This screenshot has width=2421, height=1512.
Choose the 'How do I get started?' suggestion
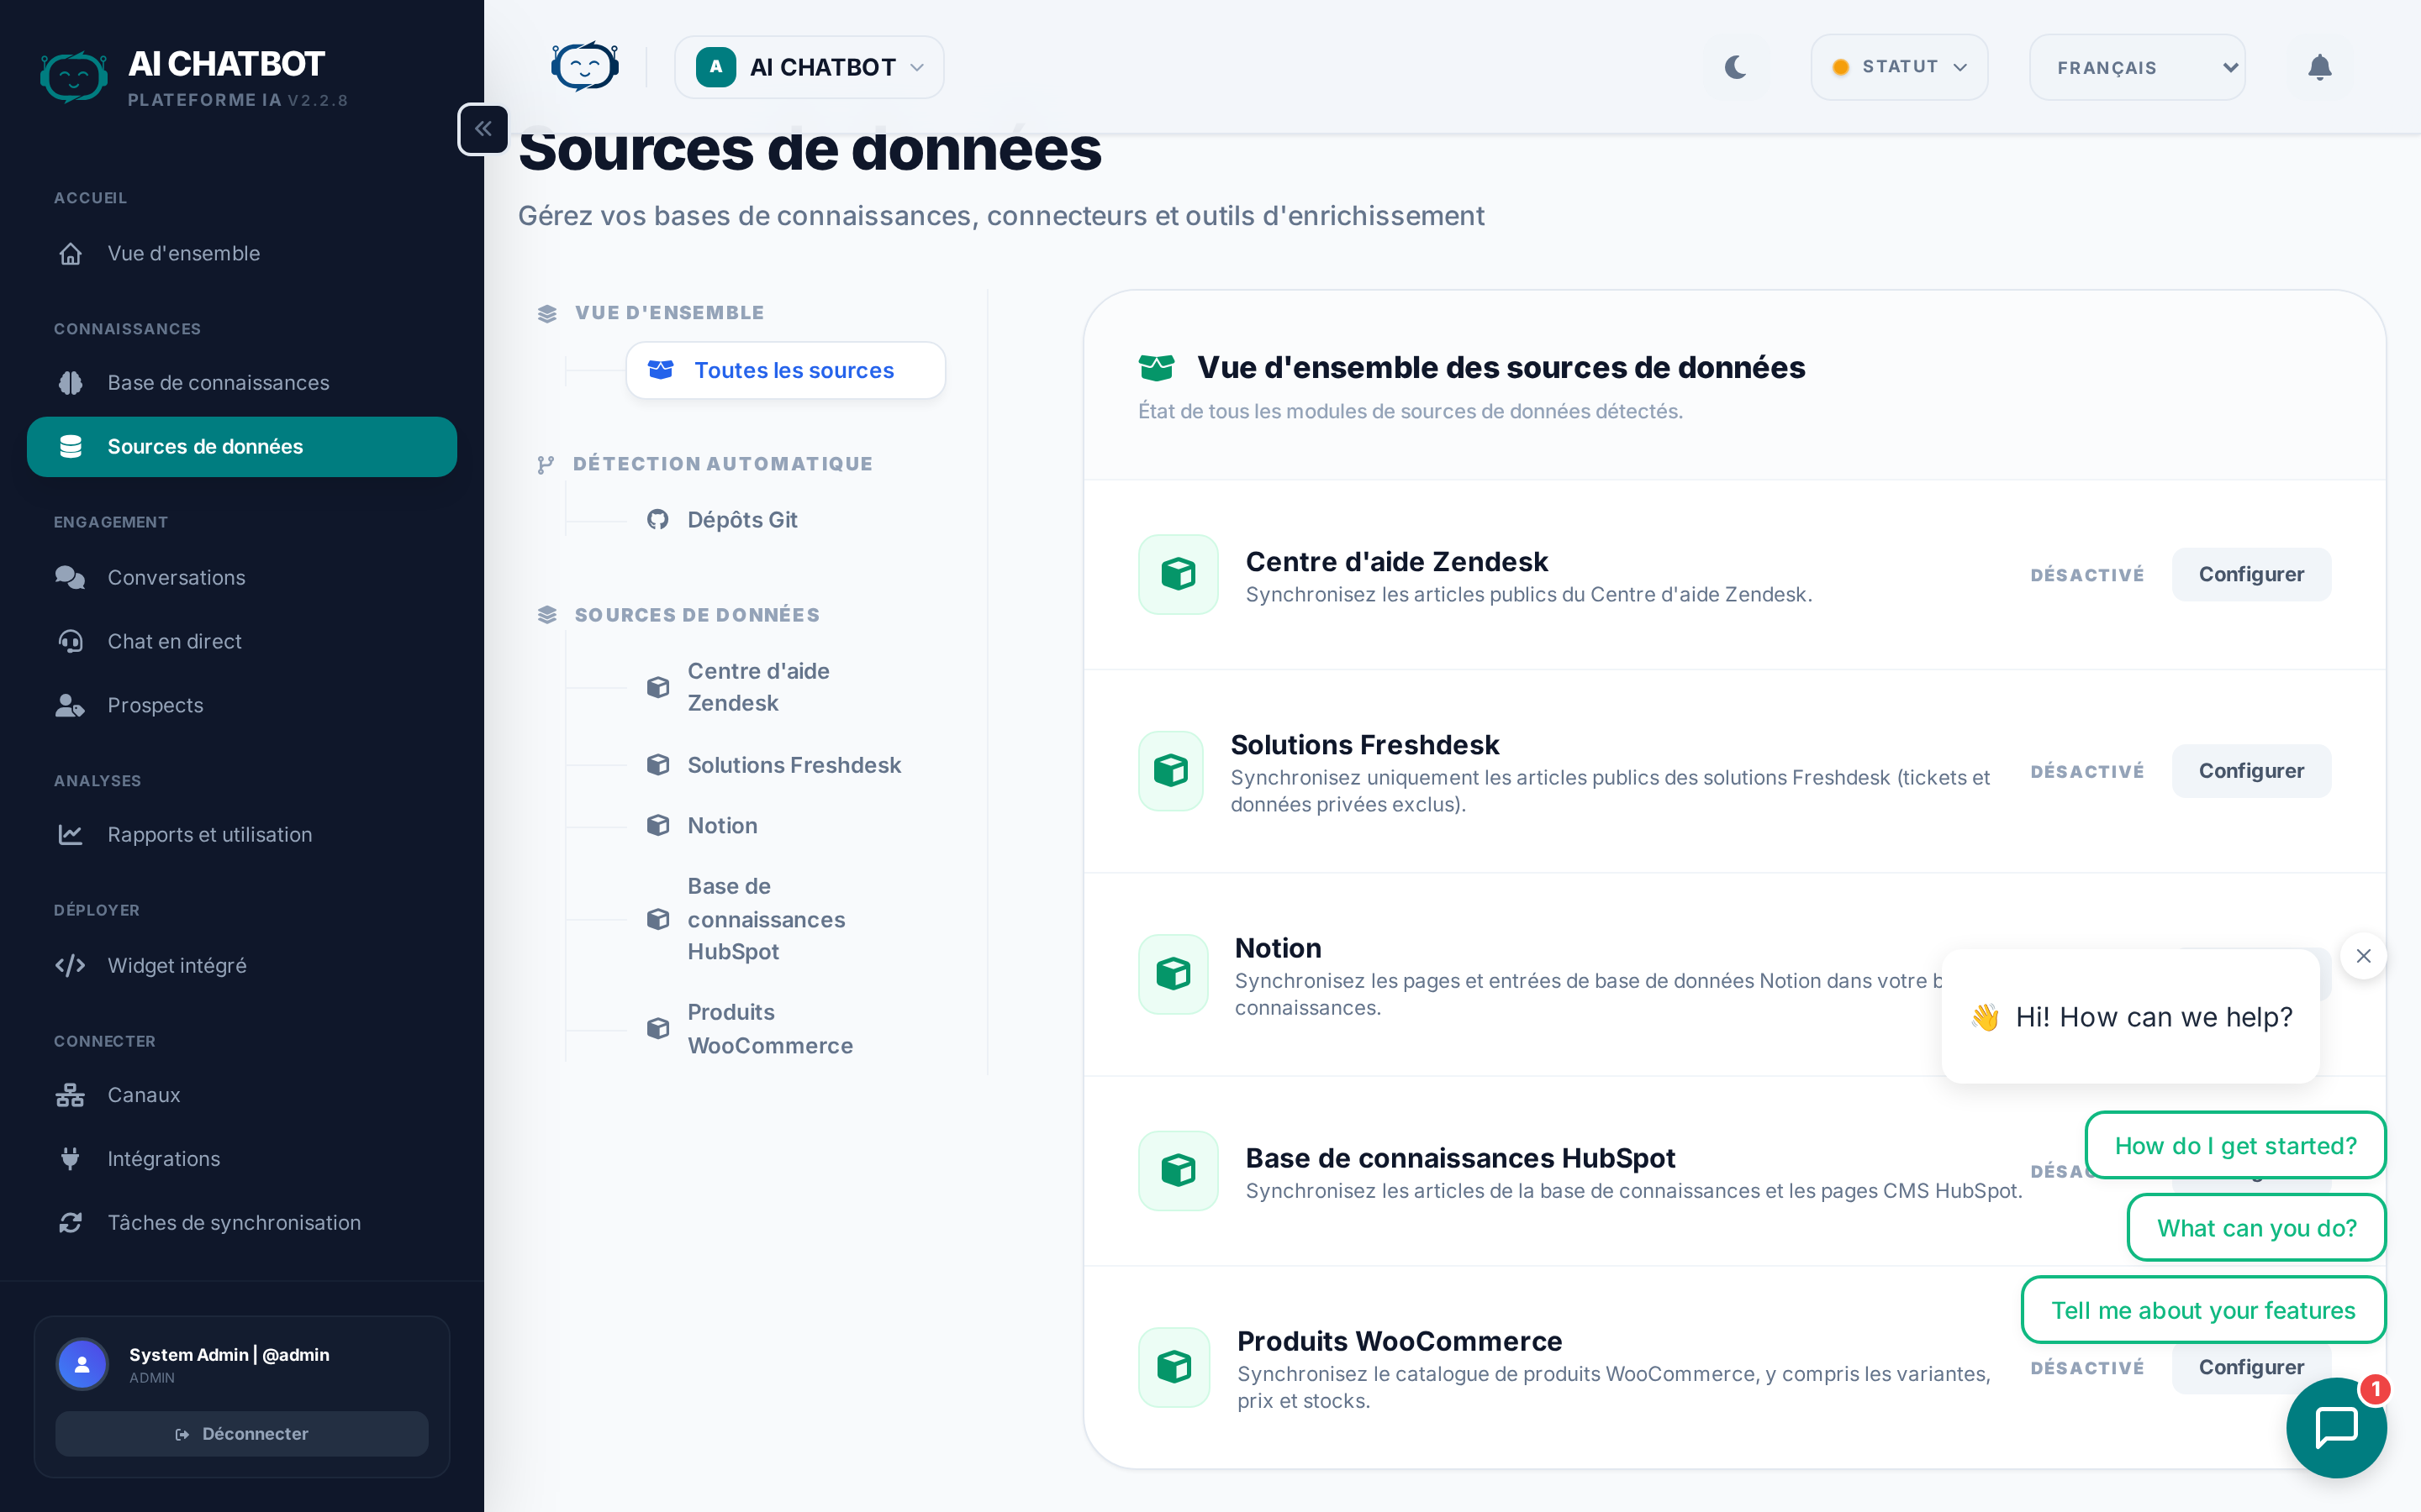(2235, 1145)
